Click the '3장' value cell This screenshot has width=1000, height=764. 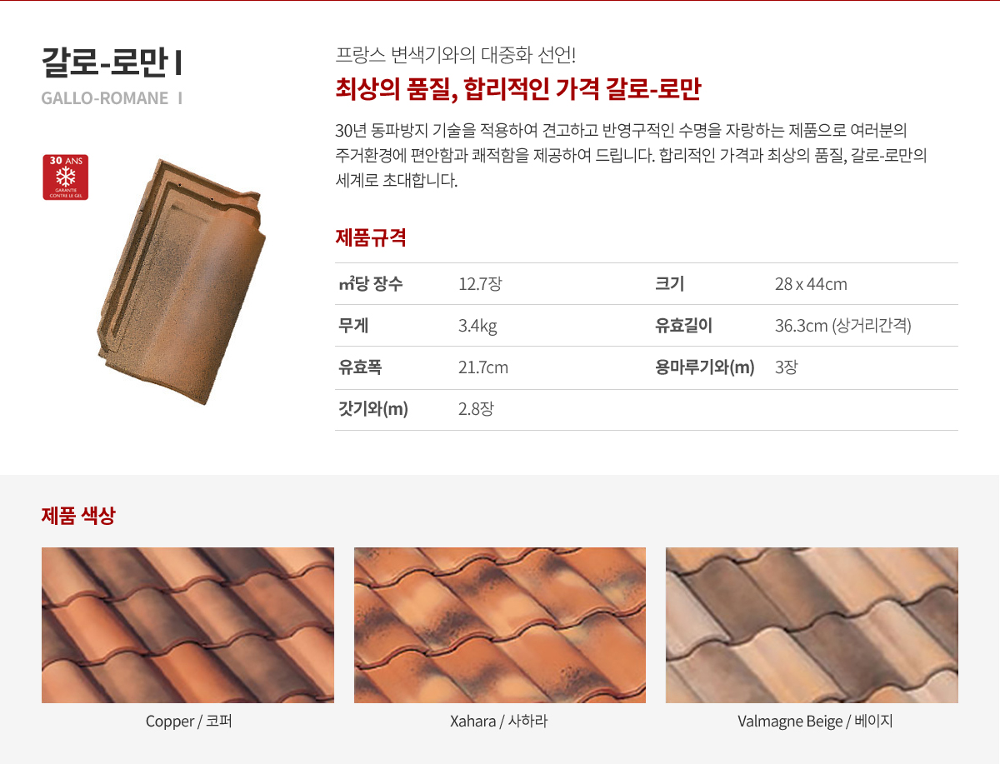pos(786,367)
